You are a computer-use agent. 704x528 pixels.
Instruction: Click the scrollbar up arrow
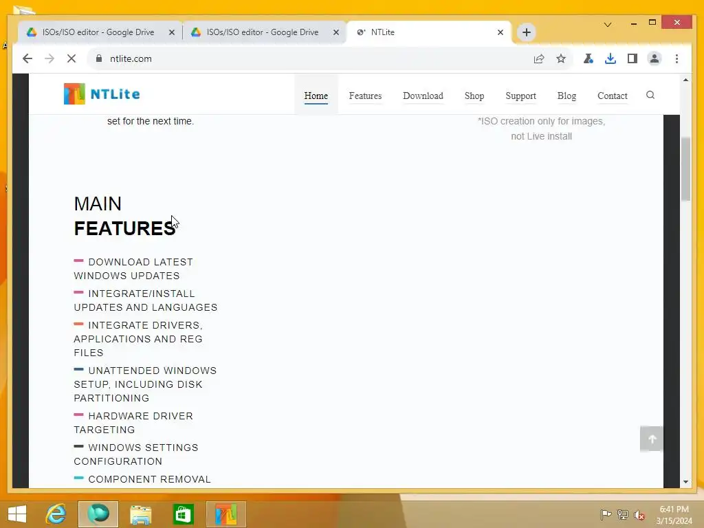click(685, 80)
